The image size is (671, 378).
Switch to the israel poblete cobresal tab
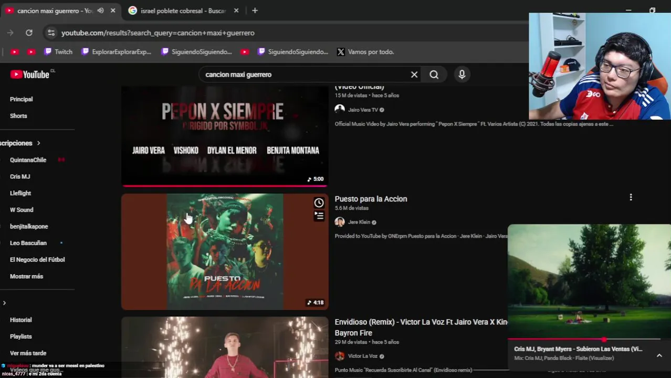[x=183, y=10]
